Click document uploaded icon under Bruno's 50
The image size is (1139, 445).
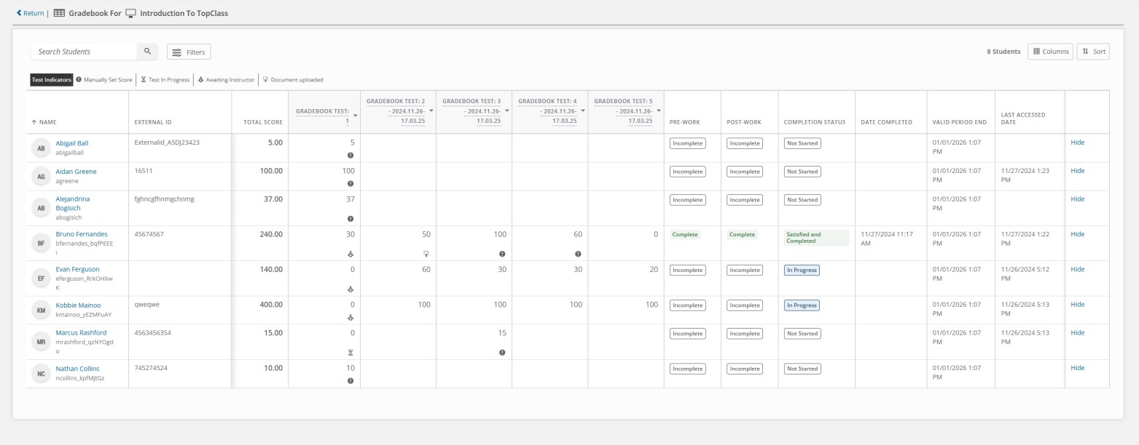coord(426,254)
